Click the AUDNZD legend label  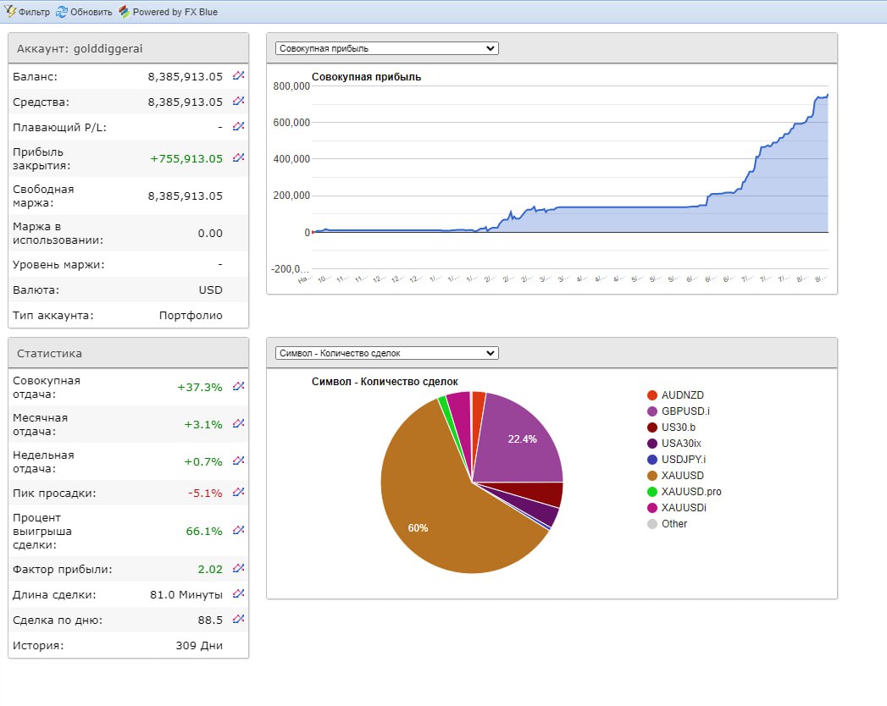(683, 395)
